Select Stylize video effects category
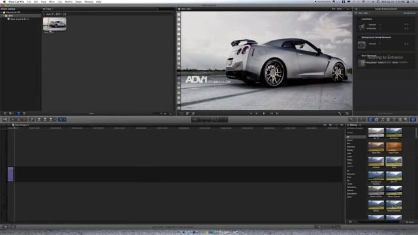Image resolution: width=418 pixels, height=235 pixels. click(x=350, y=160)
